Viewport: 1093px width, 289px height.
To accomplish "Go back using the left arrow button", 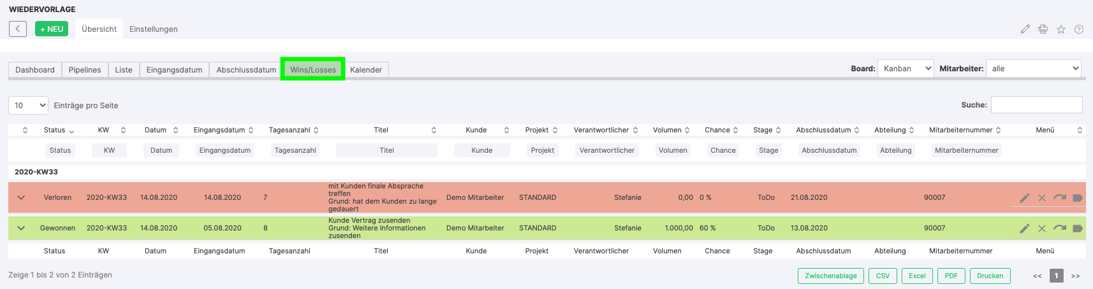I will pos(18,29).
